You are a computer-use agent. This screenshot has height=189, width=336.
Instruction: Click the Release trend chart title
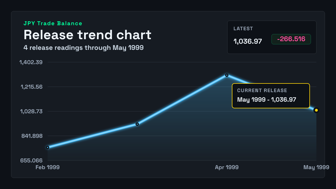[x=87, y=35]
